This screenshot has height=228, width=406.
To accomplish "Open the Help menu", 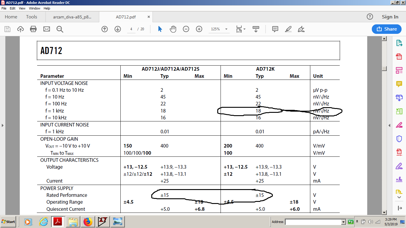I will coord(47,8).
